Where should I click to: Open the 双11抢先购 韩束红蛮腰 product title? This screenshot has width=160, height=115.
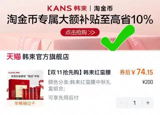pyautogui.click(x=79, y=72)
